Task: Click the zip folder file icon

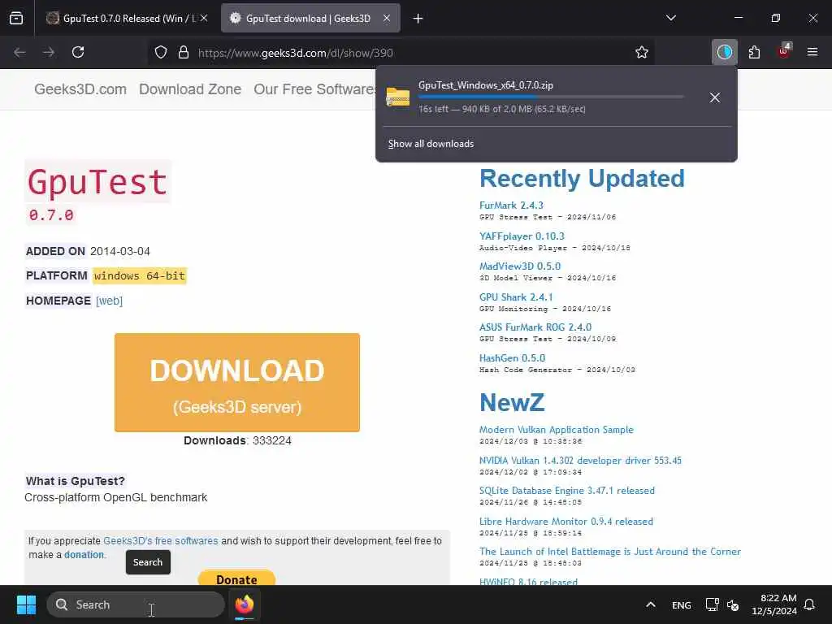Action: click(x=397, y=97)
